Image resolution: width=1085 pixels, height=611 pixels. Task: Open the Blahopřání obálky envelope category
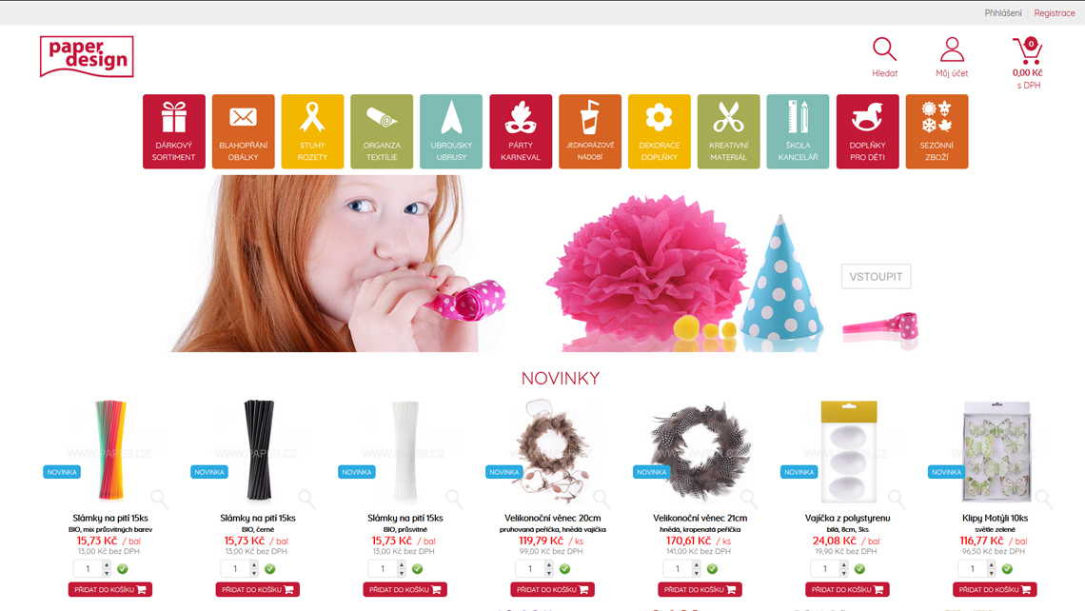pos(243,131)
